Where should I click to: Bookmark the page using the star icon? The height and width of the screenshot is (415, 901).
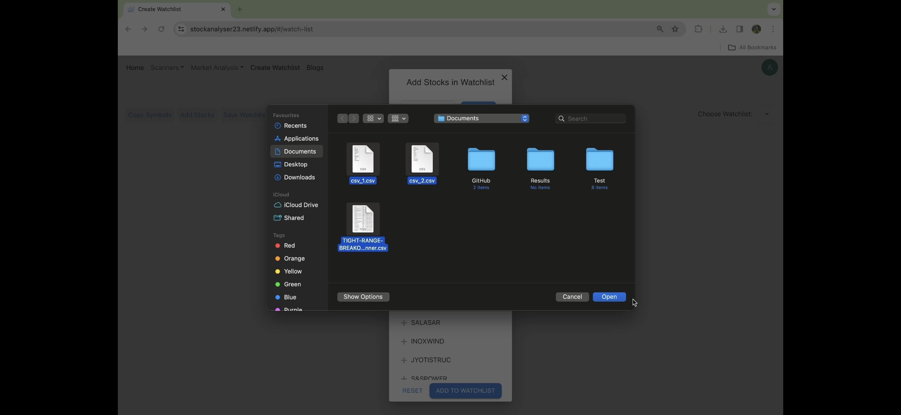(x=675, y=29)
